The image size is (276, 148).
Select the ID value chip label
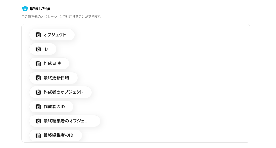tap(46, 49)
